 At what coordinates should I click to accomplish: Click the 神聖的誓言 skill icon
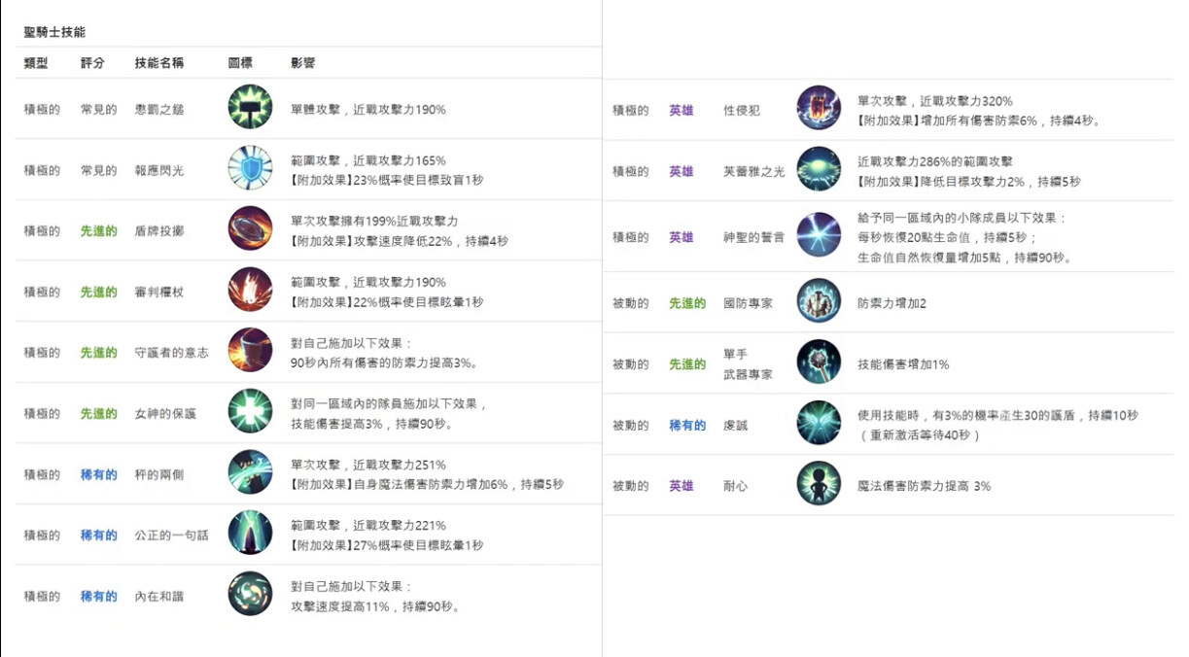(x=819, y=235)
